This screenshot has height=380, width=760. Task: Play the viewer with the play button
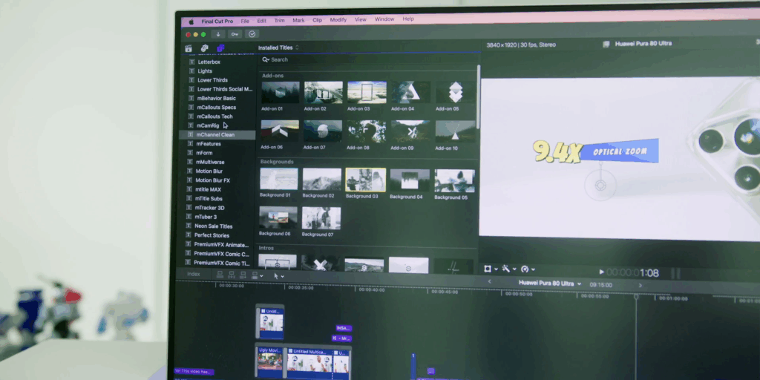coord(601,272)
